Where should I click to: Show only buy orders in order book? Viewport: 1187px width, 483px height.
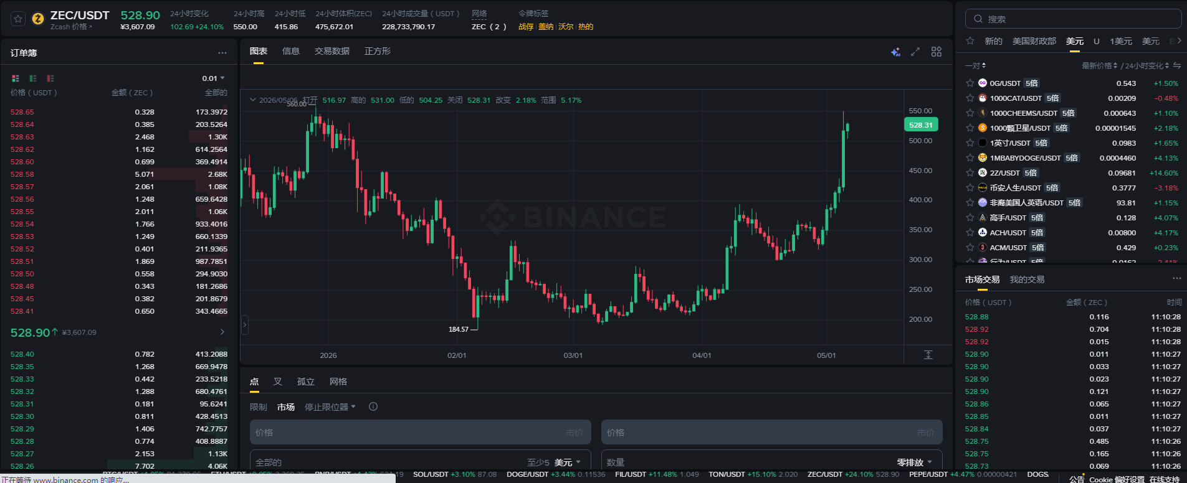[x=33, y=78]
